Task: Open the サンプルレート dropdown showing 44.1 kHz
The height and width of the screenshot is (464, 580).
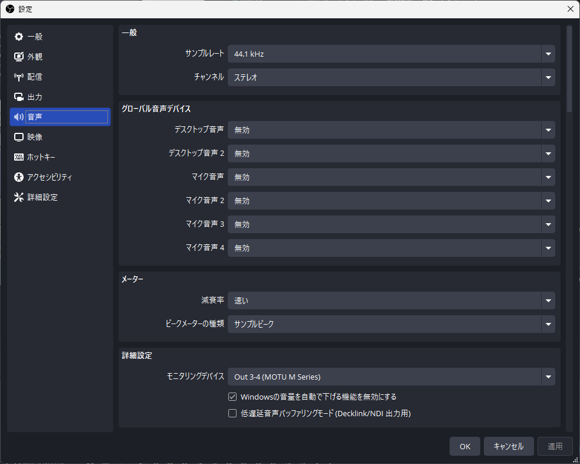Action: pyautogui.click(x=548, y=53)
